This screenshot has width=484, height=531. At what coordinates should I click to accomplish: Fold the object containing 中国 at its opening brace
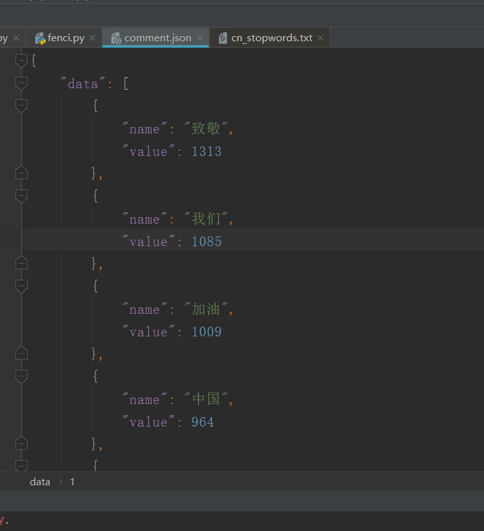pyautogui.click(x=21, y=376)
